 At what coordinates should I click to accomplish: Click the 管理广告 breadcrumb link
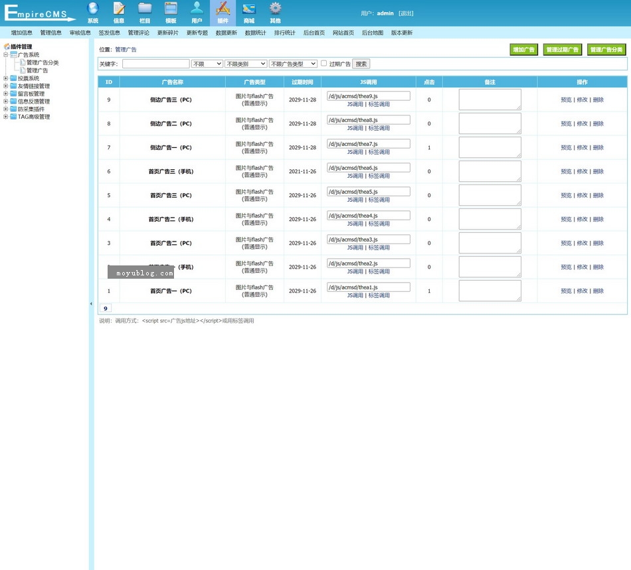126,50
